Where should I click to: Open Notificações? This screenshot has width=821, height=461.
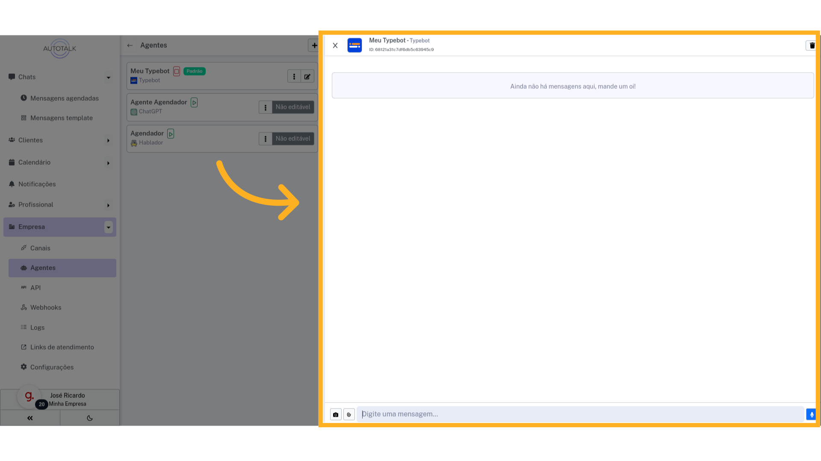37,184
